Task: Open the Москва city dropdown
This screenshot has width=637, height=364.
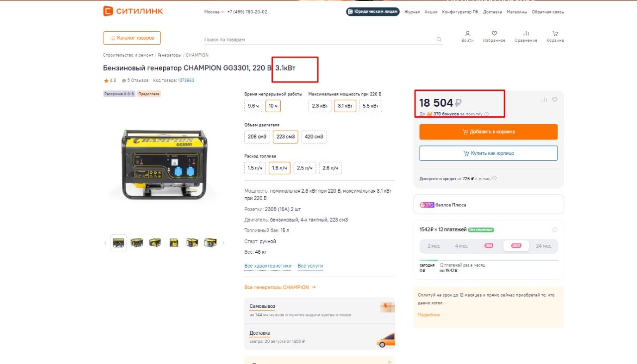Action: (214, 12)
